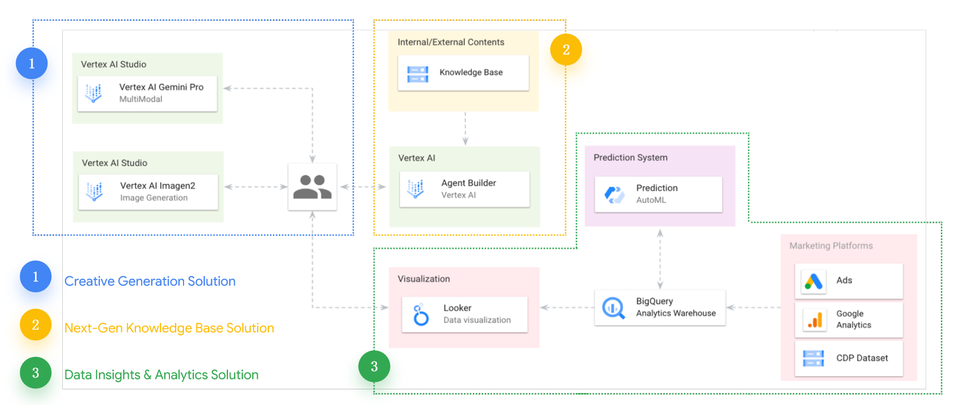Click the "Looker" title text

pos(458,308)
